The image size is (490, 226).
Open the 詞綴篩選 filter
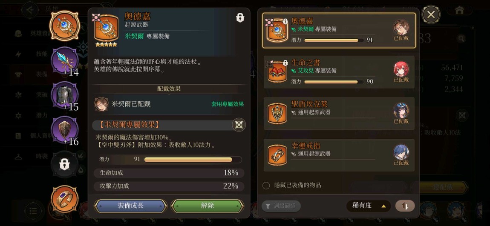281,206
